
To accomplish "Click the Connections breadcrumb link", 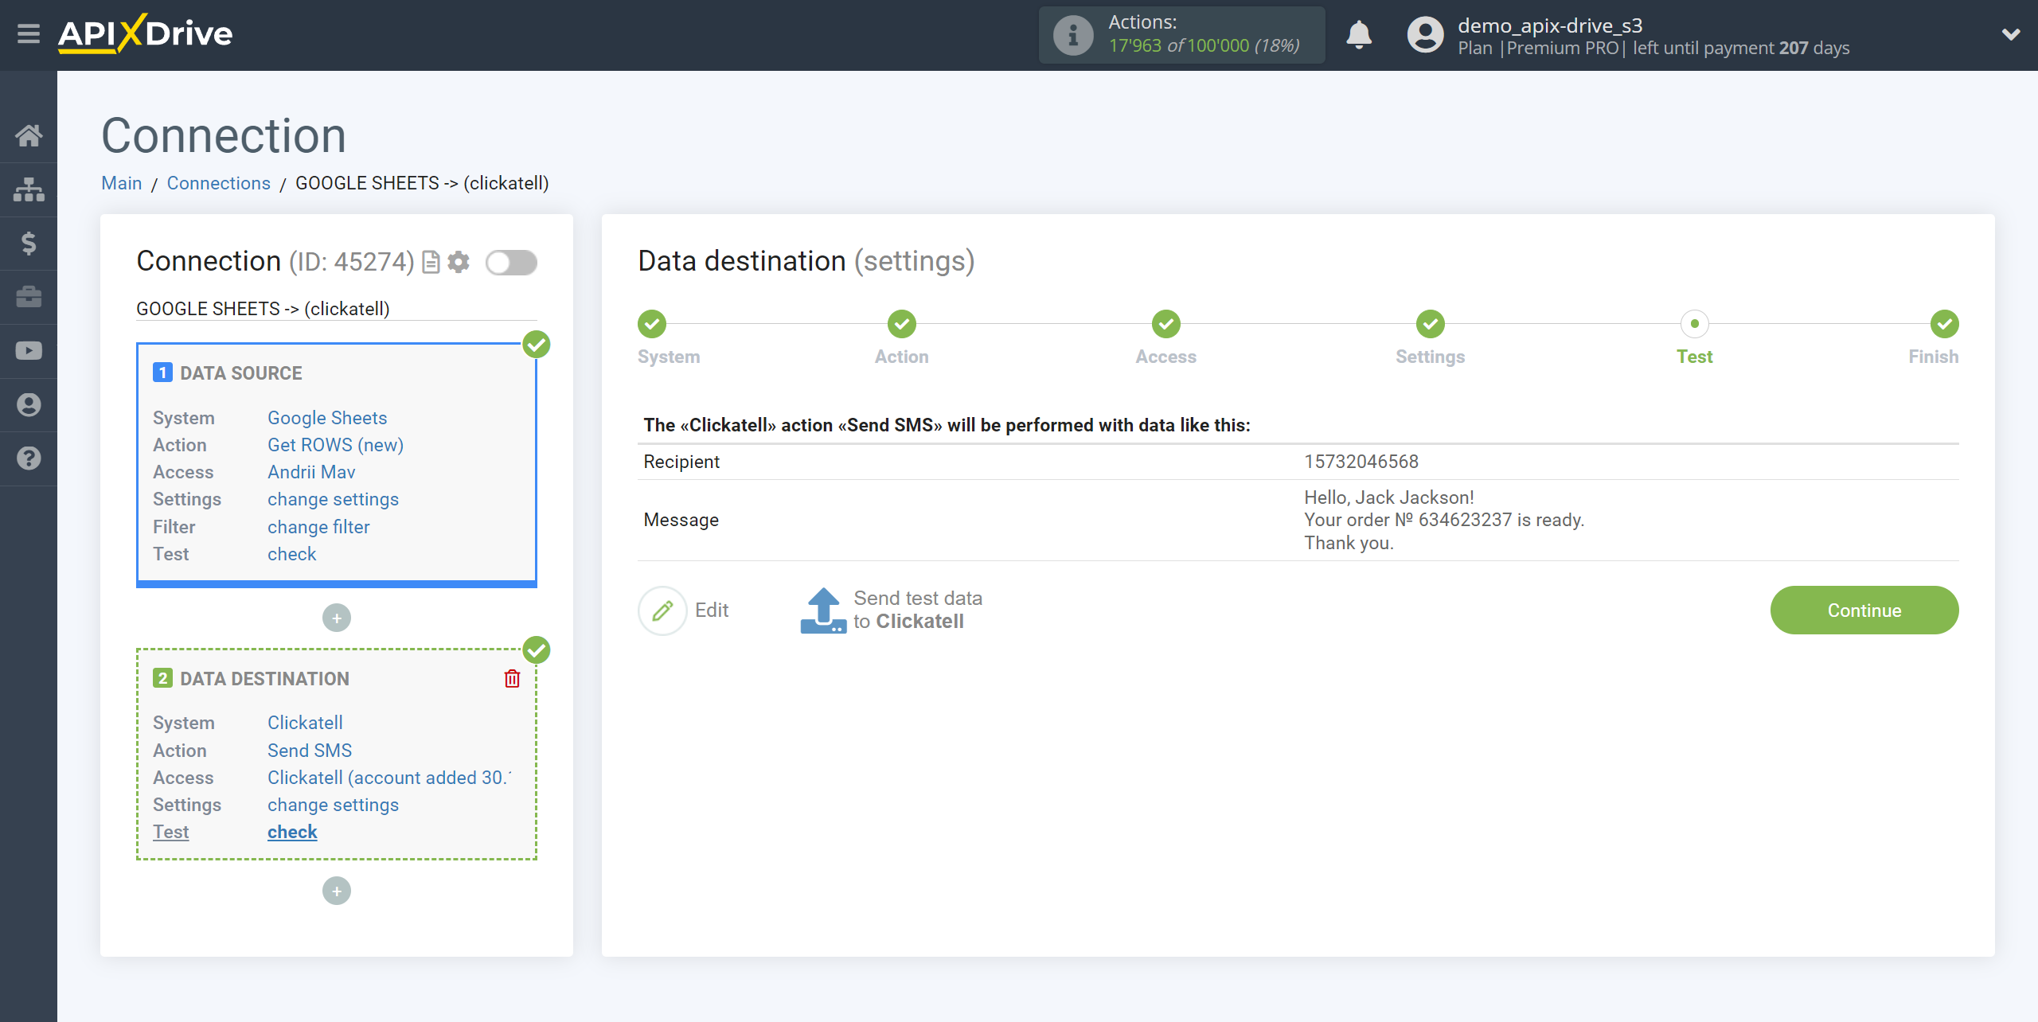I will click(219, 183).
